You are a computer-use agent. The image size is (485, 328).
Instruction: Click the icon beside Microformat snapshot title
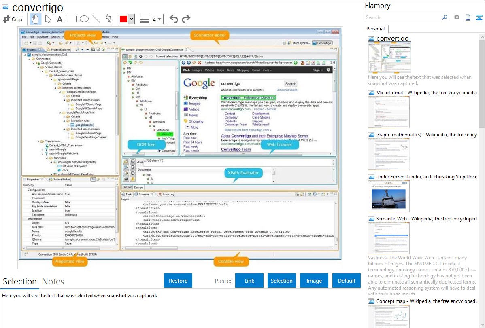[371, 93]
